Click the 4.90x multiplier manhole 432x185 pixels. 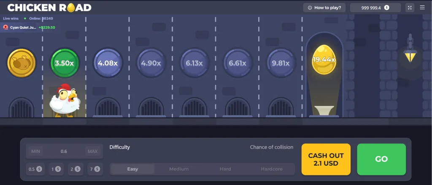[151, 63]
